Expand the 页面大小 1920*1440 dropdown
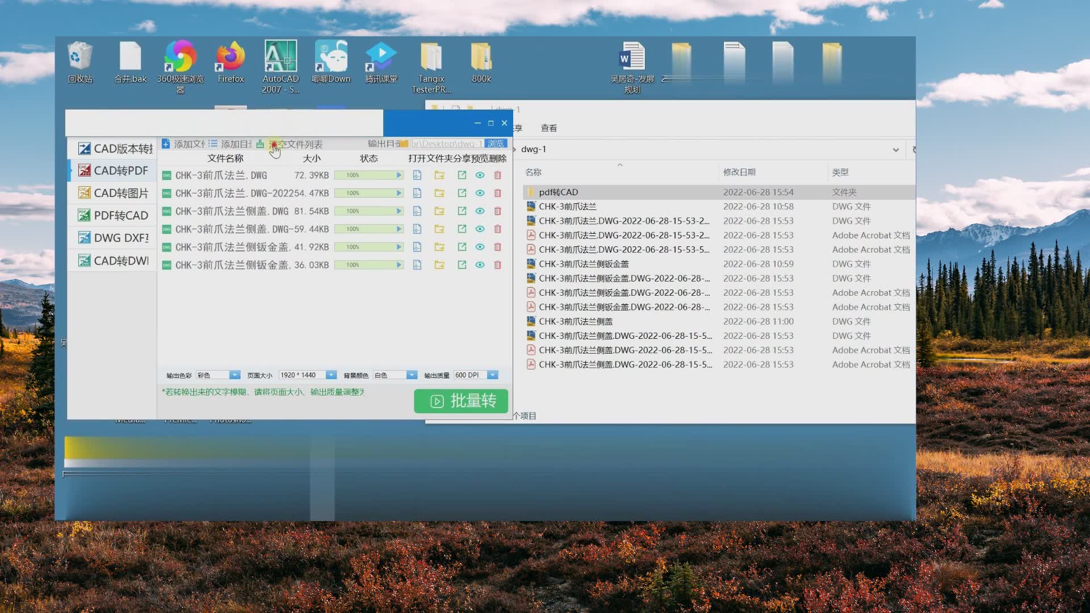 coord(331,375)
